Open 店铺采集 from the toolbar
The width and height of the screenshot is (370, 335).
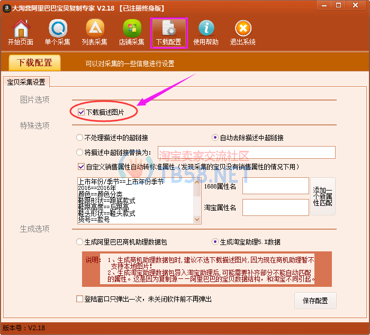click(132, 29)
